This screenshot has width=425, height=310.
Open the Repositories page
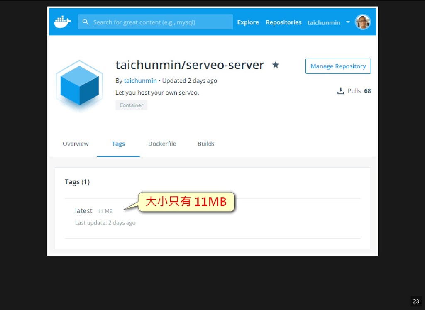283,22
